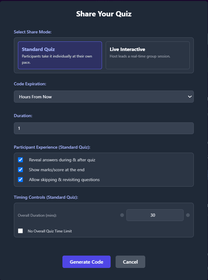
Task: Click the 'Show marks/score at the end' text
Action: tap(57, 170)
